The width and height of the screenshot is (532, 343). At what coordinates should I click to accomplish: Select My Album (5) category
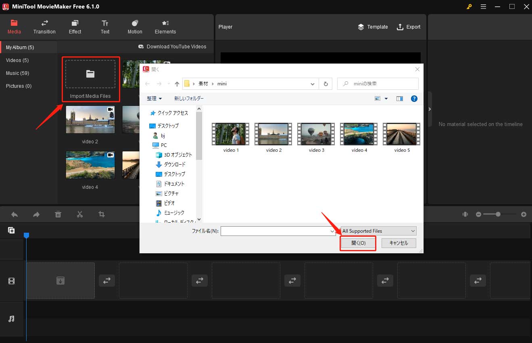tap(29, 47)
